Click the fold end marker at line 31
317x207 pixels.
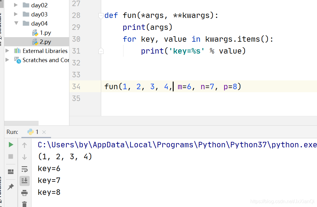(101, 51)
